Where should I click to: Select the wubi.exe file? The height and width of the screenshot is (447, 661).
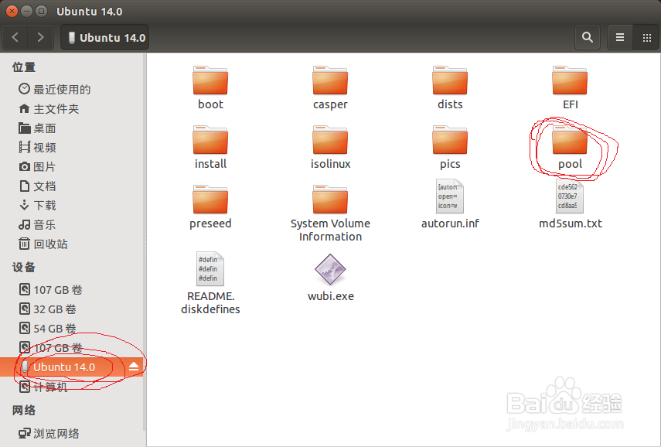point(331,278)
